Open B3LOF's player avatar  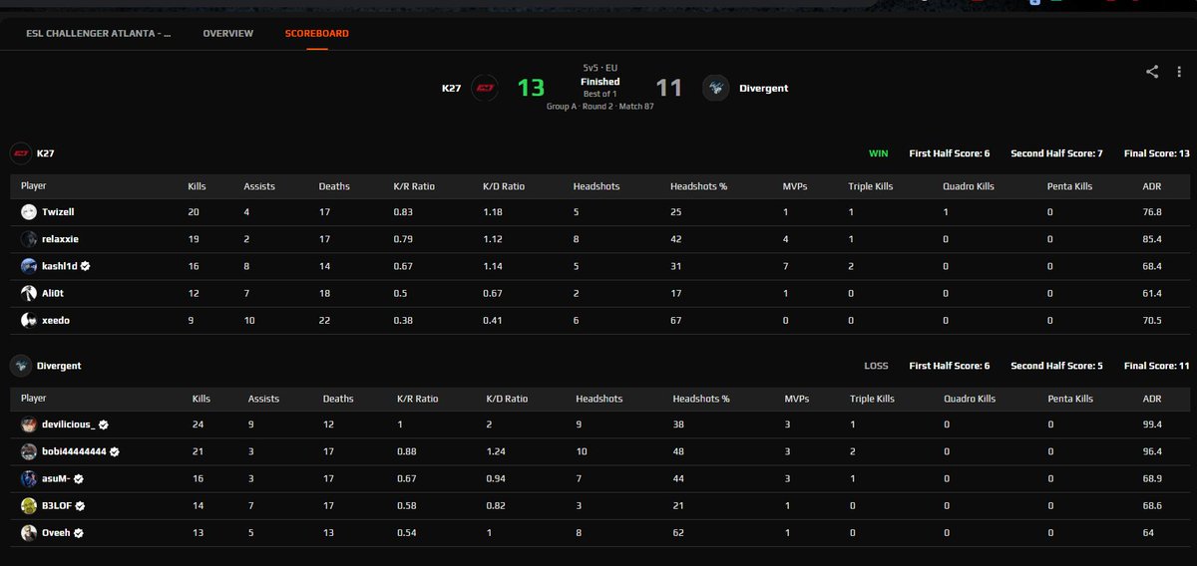click(x=29, y=505)
